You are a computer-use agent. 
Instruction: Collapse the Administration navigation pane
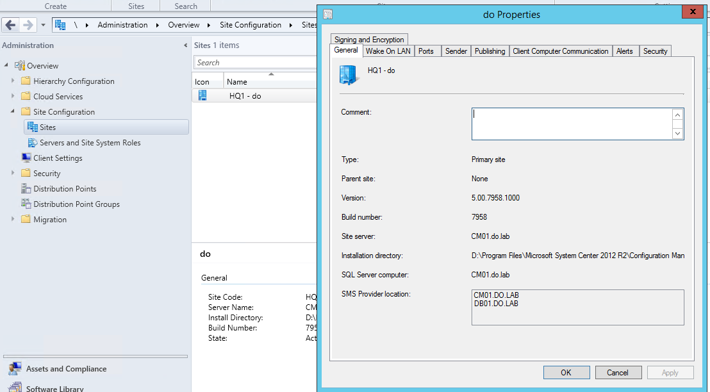point(185,45)
